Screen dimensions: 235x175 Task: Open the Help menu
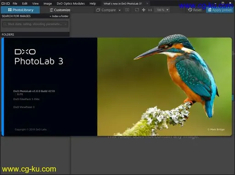(93, 3)
